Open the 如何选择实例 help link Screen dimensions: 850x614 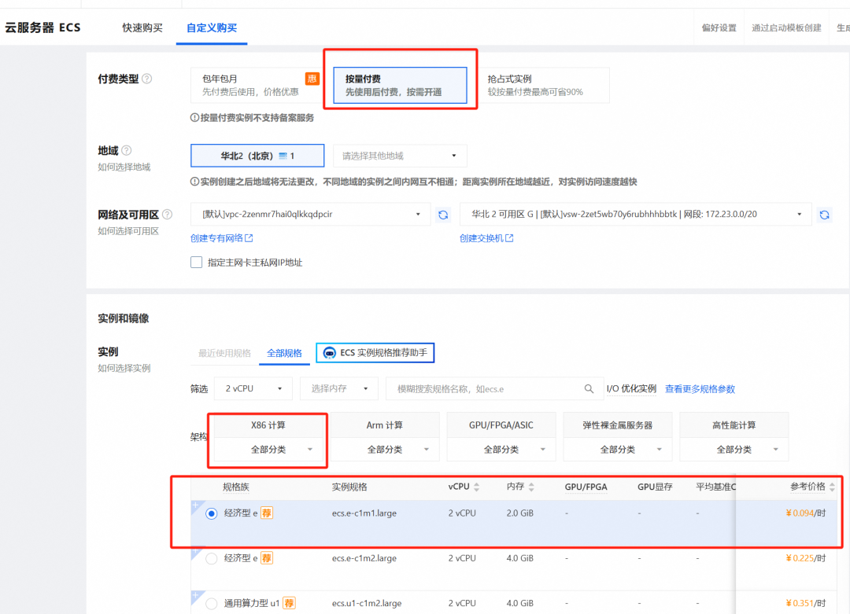click(x=124, y=368)
